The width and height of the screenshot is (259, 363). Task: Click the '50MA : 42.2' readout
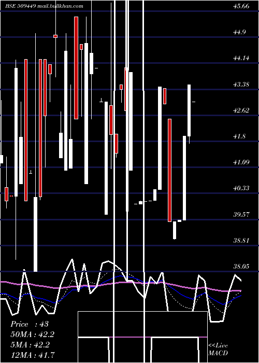click(33, 334)
